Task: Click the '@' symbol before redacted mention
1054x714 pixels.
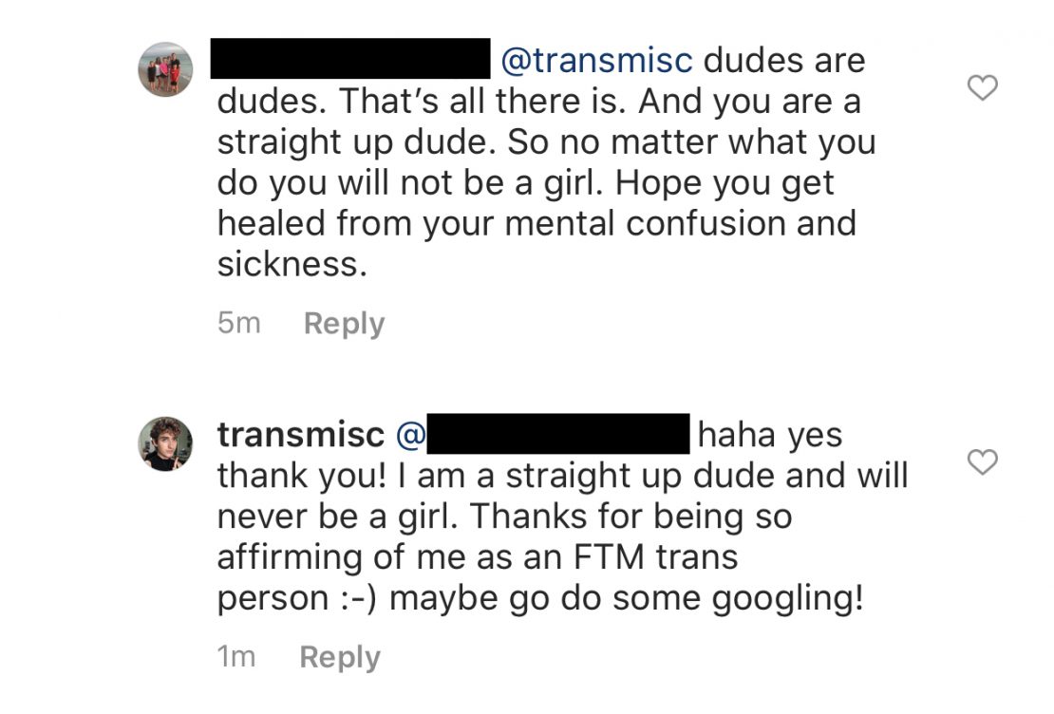Action: click(x=411, y=435)
